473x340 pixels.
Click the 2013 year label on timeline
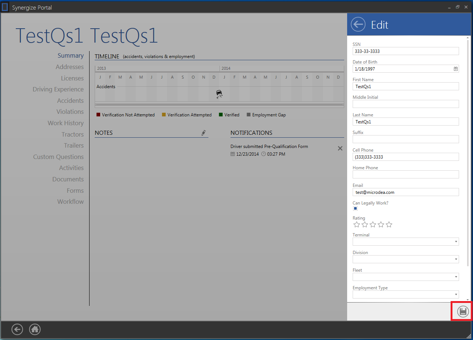click(x=102, y=68)
